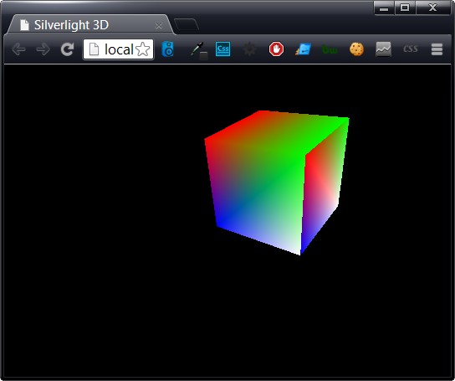Open the blue Css extension icon
Viewport: 455px width, 381px height.
[222, 49]
